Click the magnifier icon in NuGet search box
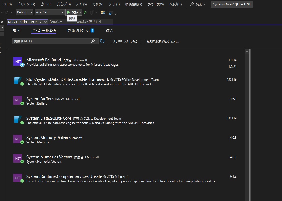 point(93,41)
